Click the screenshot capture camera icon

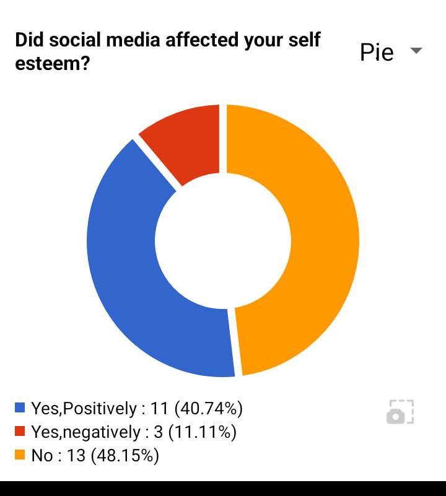[400, 412]
